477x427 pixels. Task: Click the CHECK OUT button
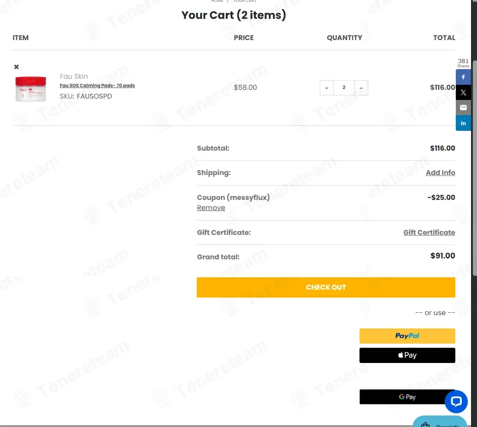pos(326,287)
